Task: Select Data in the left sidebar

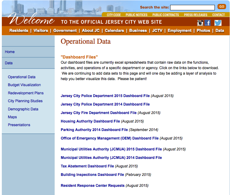Action: [x=9, y=63]
